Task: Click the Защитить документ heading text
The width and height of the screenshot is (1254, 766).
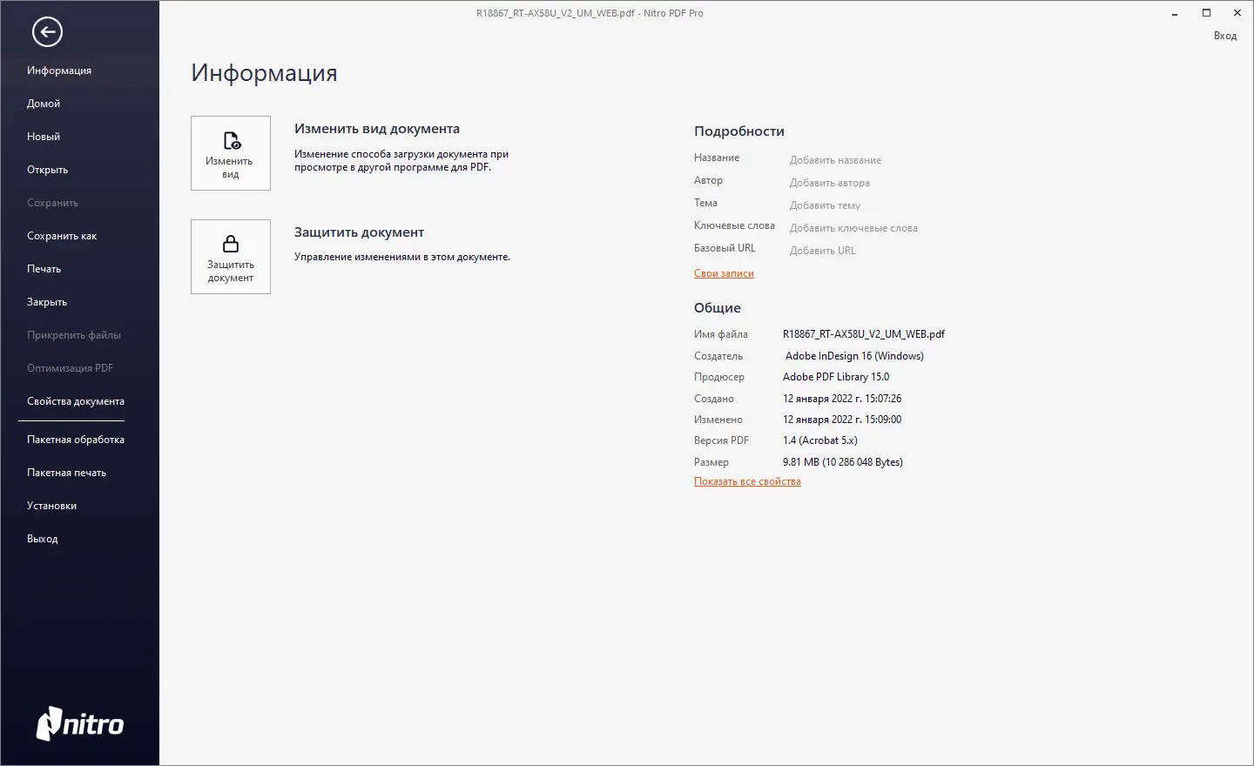Action: [359, 232]
